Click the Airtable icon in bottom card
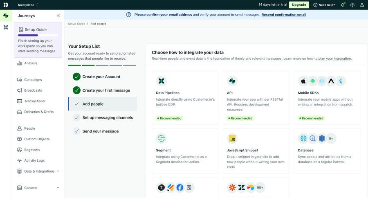 pos(251,187)
